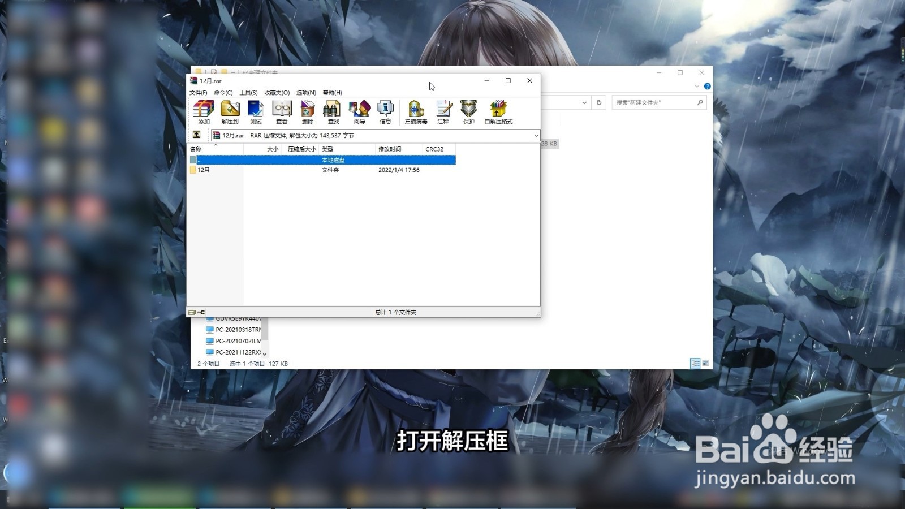This screenshot has width=905, height=509.
Task: Click the 删除 (Delete) toolbar icon
Action: point(308,112)
